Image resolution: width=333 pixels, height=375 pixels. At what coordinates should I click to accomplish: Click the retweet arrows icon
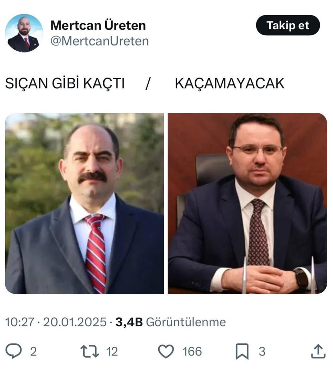pos(90,351)
